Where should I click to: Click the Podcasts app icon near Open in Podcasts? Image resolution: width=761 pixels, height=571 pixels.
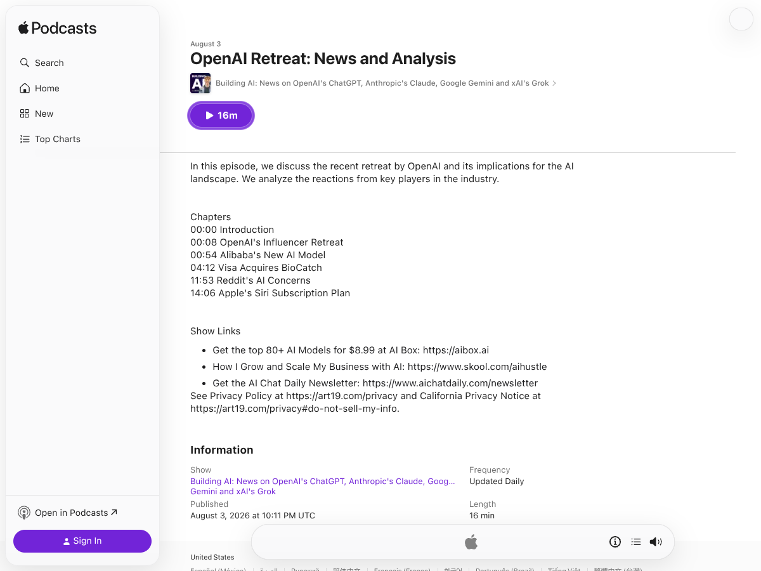coord(24,513)
